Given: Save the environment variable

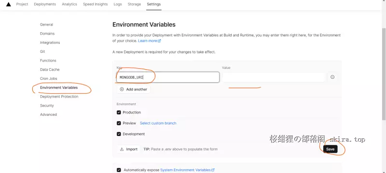Looking at the screenshot, I should tap(330, 149).
